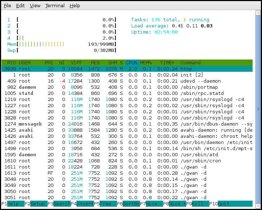Sort by the PID column header
The height and width of the screenshot is (210, 262).
click(12, 63)
